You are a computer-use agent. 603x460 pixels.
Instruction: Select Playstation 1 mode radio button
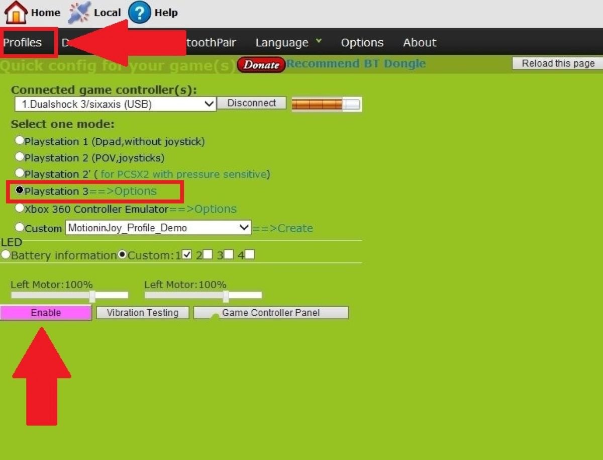pos(20,141)
